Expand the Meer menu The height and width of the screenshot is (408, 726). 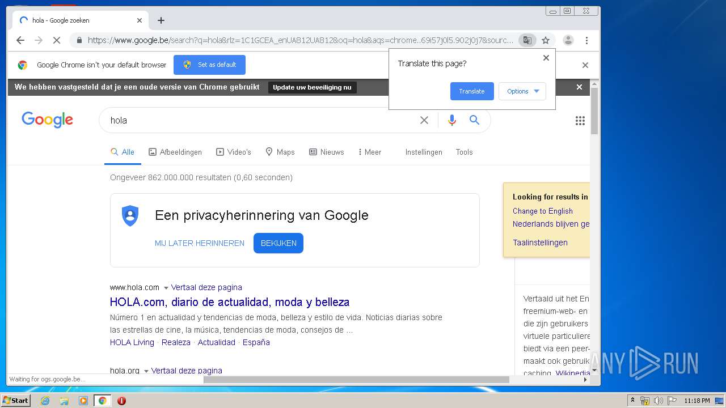370,152
